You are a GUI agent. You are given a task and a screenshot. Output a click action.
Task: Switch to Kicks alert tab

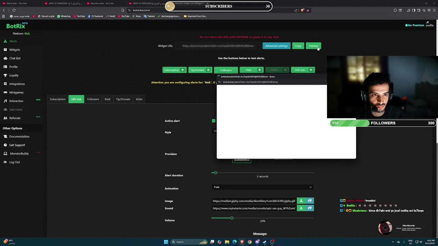(x=139, y=99)
